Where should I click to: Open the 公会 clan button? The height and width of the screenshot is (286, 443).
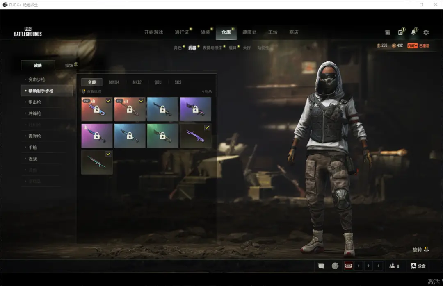coord(418,266)
